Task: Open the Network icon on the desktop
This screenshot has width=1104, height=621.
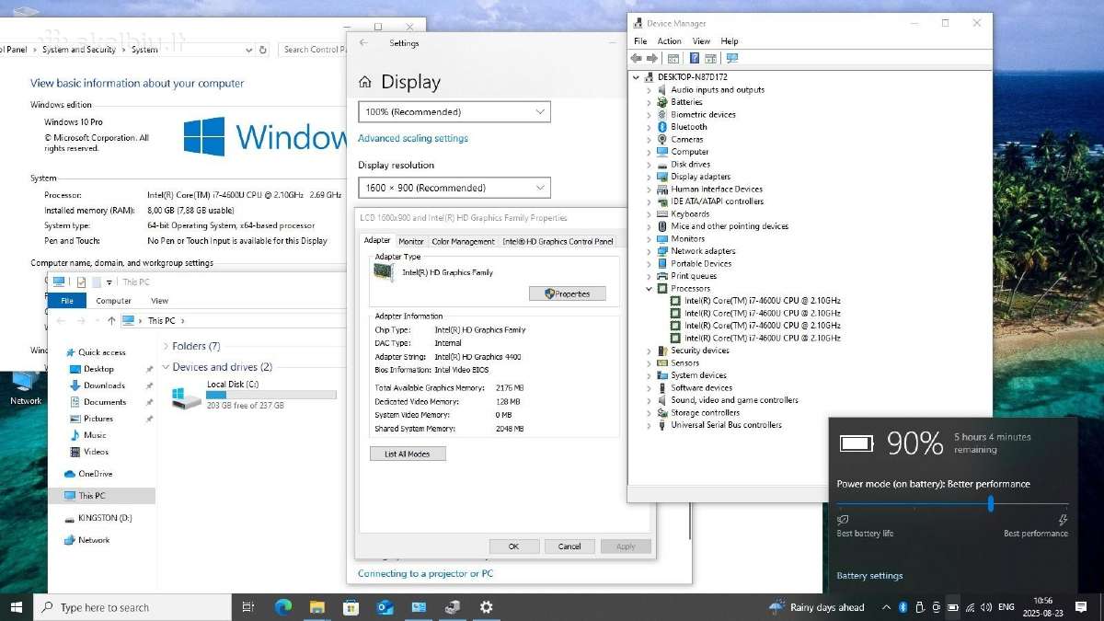Action: click(25, 386)
